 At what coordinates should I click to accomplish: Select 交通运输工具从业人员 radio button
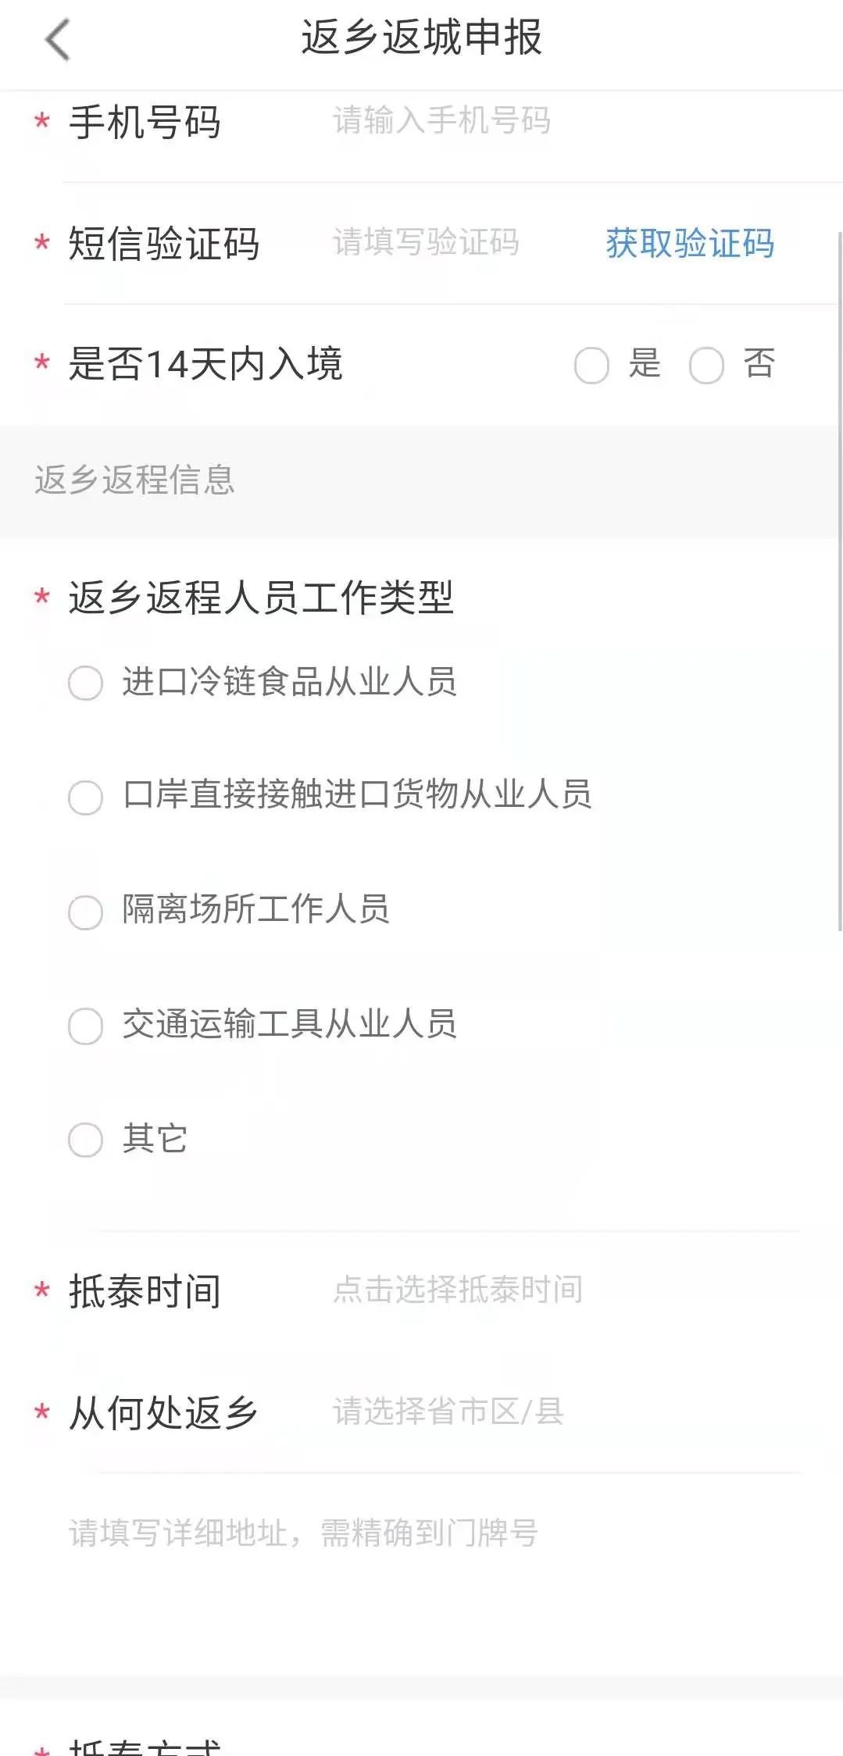point(86,1026)
